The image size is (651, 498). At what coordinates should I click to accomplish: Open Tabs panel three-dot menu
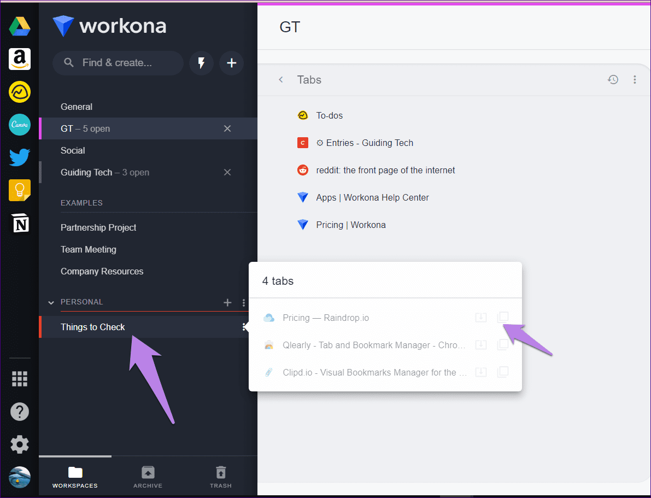635,79
